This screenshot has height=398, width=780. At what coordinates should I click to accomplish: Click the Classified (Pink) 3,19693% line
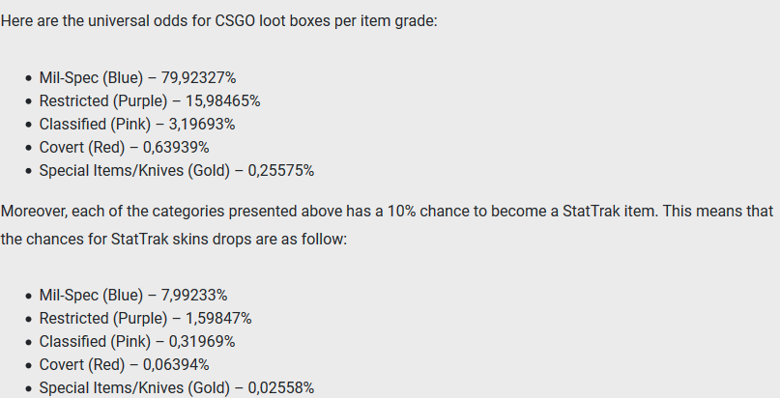(137, 125)
